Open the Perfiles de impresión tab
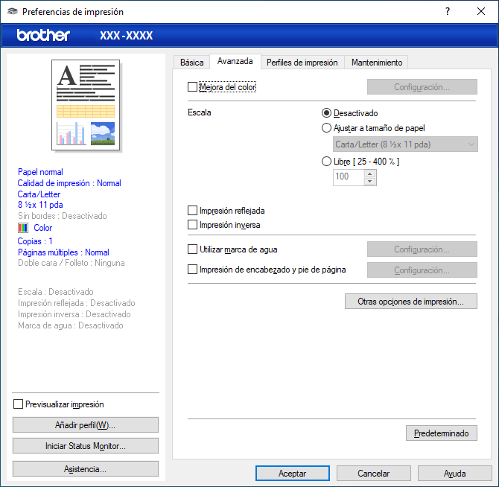The image size is (499, 487). click(x=302, y=63)
